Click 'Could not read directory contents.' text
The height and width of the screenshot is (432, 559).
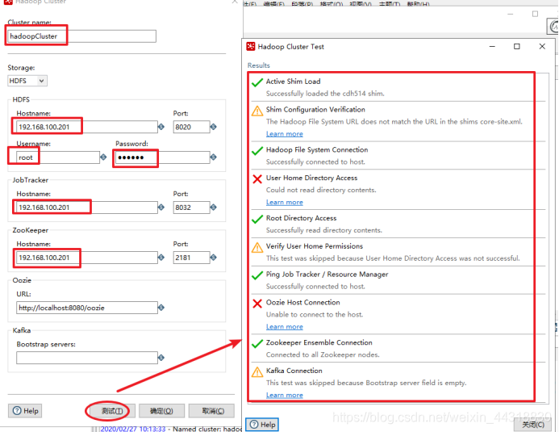pyautogui.click(x=321, y=190)
